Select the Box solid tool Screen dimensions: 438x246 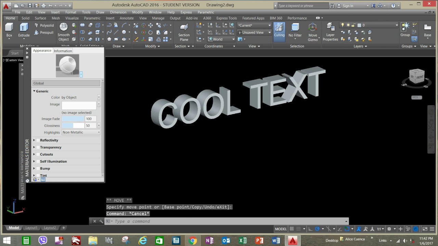tap(9, 28)
